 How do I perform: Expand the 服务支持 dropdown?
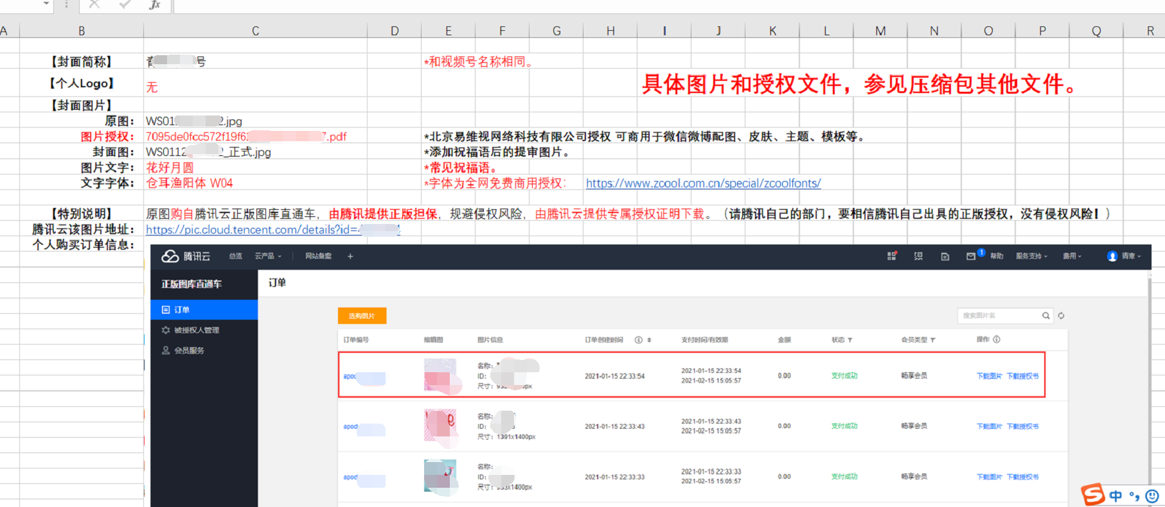(x=1031, y=256)
